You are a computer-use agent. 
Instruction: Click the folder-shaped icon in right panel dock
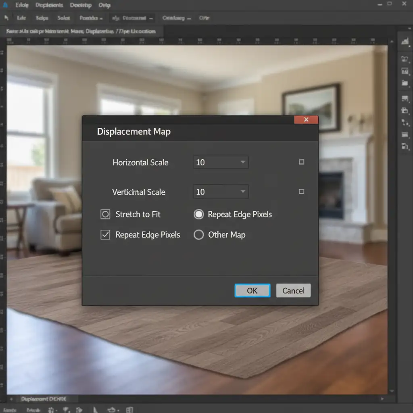coord(405,83)
